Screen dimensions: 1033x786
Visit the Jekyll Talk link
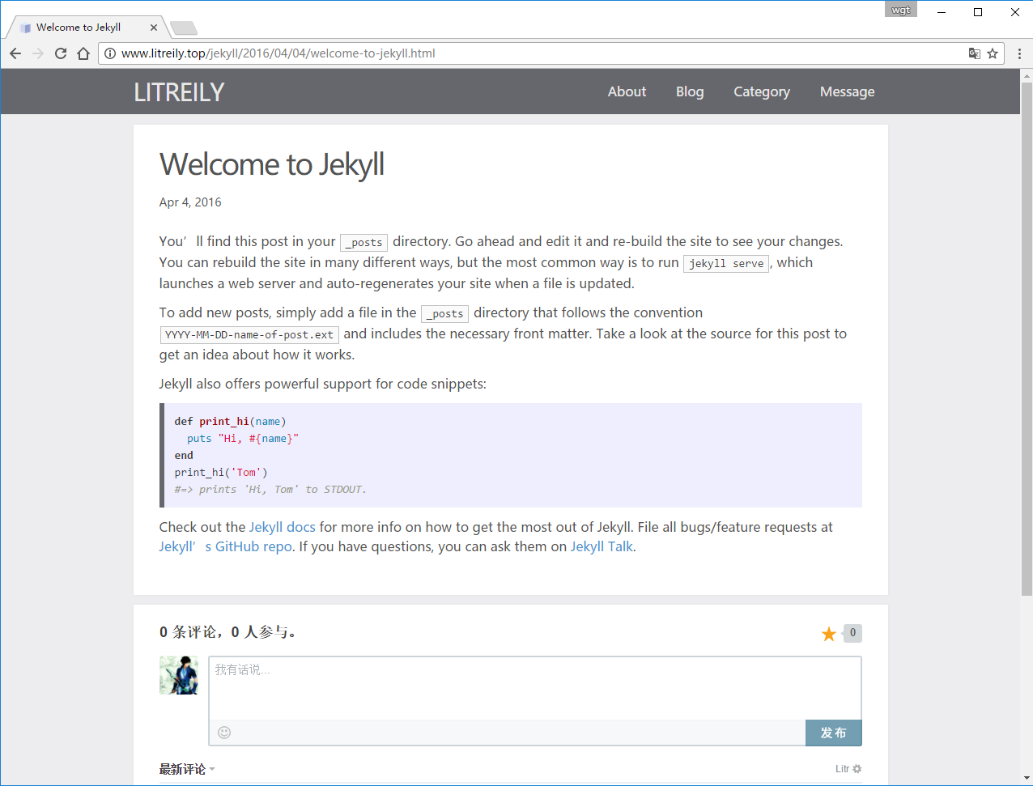[602, 546]
